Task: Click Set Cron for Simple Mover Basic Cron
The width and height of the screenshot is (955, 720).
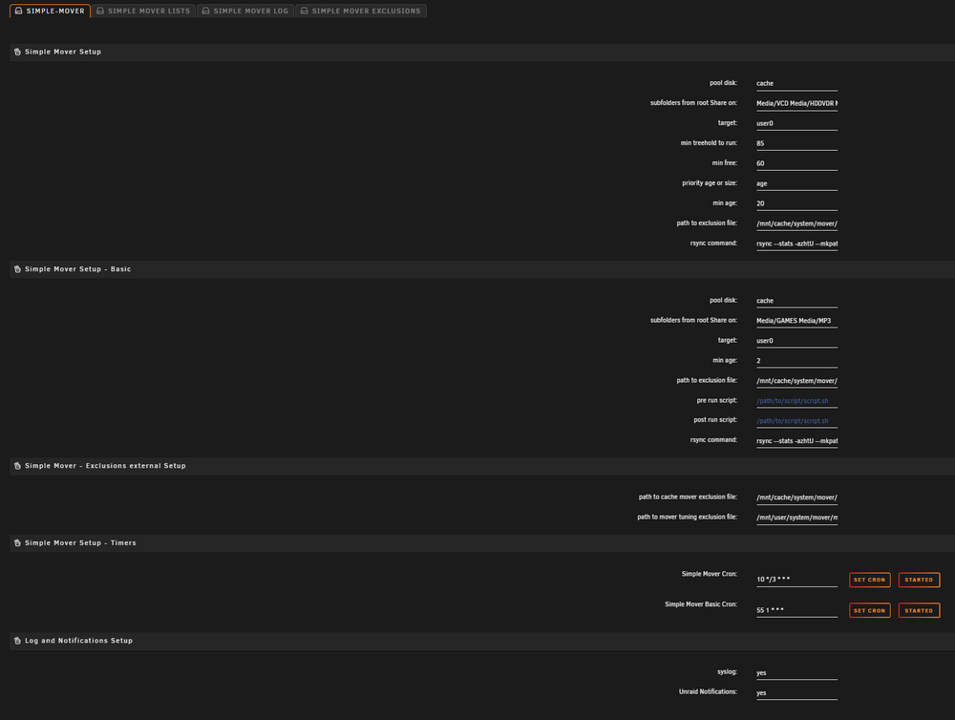Action: click(870, 610)
